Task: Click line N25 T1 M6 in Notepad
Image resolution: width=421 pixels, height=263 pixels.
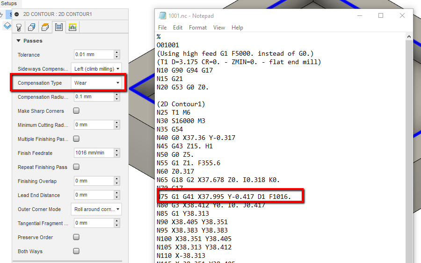Action: tap(174, 112)
